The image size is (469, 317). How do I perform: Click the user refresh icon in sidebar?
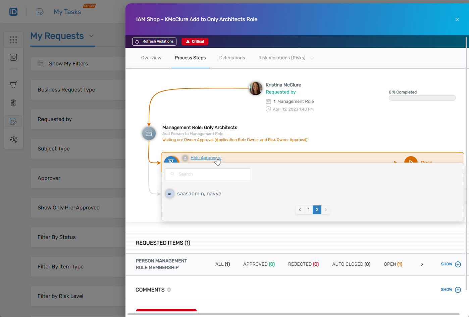pos(13,140)
